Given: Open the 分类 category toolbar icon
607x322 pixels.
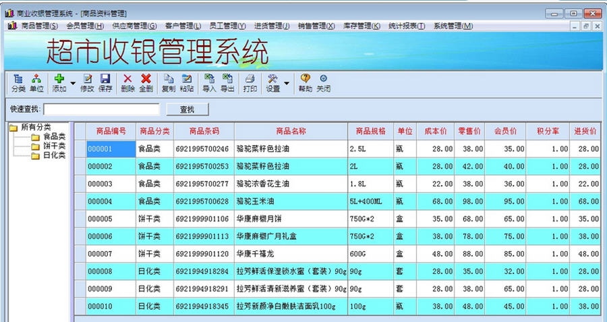Looking at the screenshot, I should (x=18, y=83).
